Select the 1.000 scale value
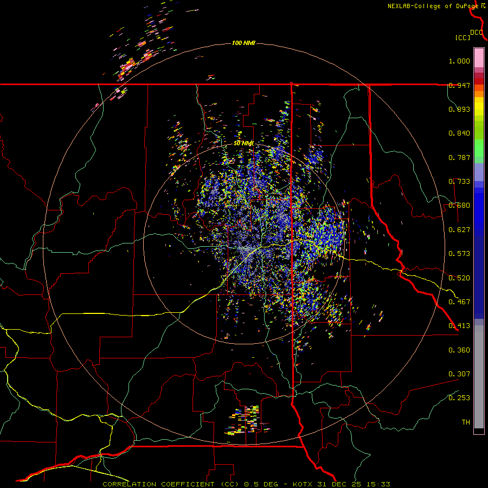This screenshot has height=488, width=488. [459, 61]
